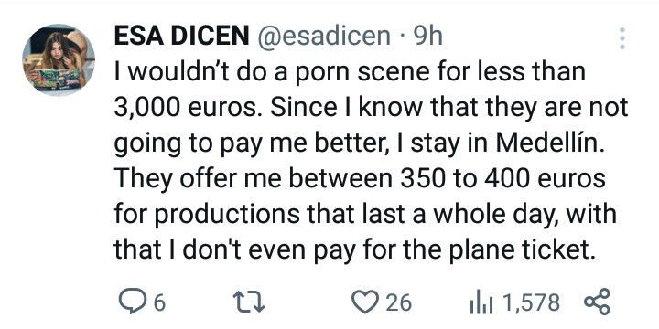659x329 pixels.
Task: Open view analytics bar chart icon
Action: (481, 302)
